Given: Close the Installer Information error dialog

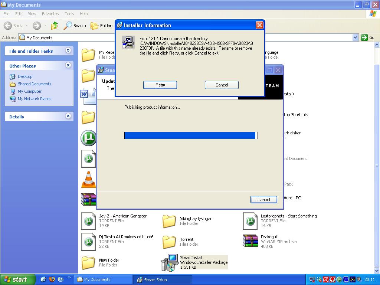Looking at the screenshot, I should (x=259, y=25).
